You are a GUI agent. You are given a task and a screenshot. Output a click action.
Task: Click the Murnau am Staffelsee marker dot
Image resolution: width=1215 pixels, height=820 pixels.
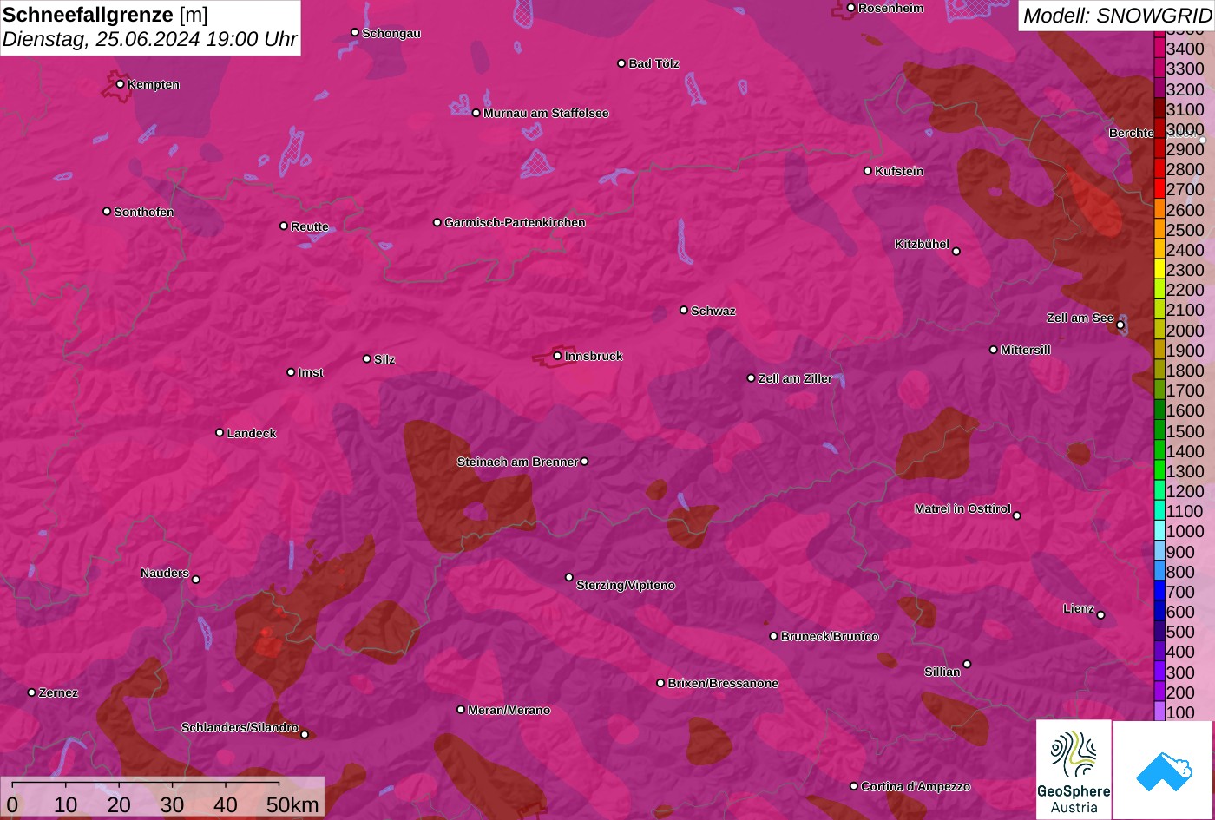476,113
